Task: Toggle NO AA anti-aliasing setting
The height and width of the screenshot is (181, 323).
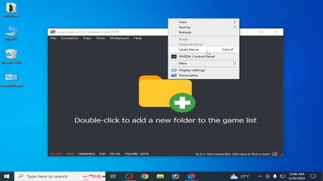Action: 115,154
